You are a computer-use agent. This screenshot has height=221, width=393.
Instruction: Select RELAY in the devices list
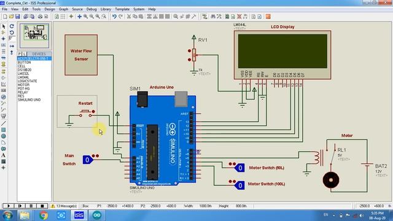23,92
